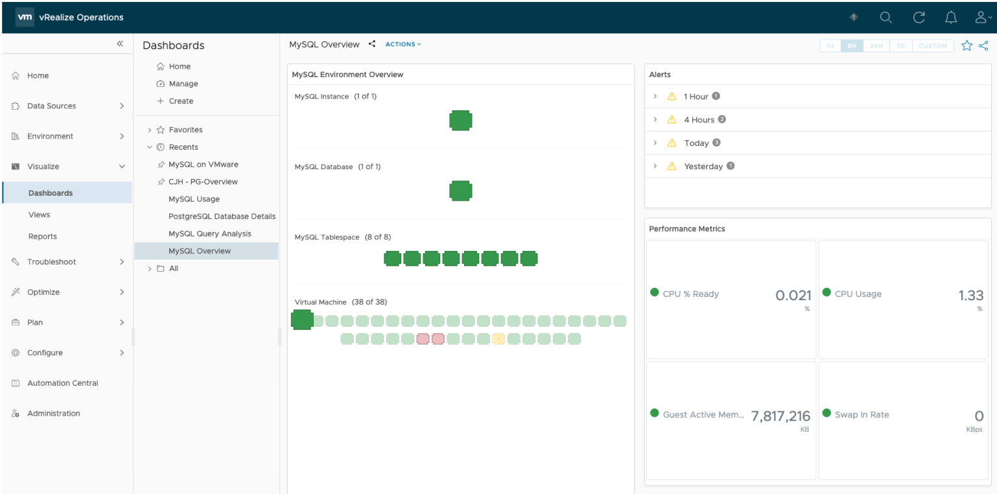The width and height of the screenshot is (997, 494).
Task: Click warning triangle on Today alert row
Action: pos(672,143)
